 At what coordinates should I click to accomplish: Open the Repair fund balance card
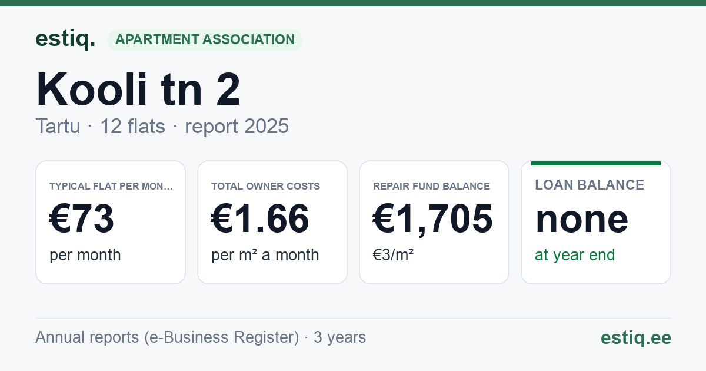[434, 222]
